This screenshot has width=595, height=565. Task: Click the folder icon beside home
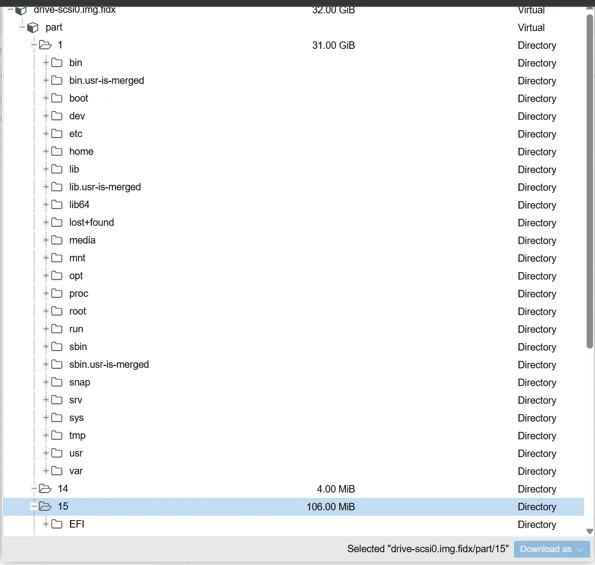[57, 151]
